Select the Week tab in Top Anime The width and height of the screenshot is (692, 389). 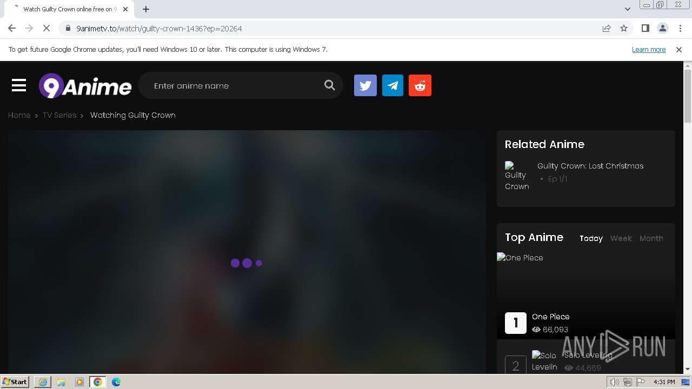click(621, 238)
